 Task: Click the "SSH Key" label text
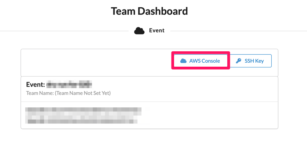click(254, 61)
